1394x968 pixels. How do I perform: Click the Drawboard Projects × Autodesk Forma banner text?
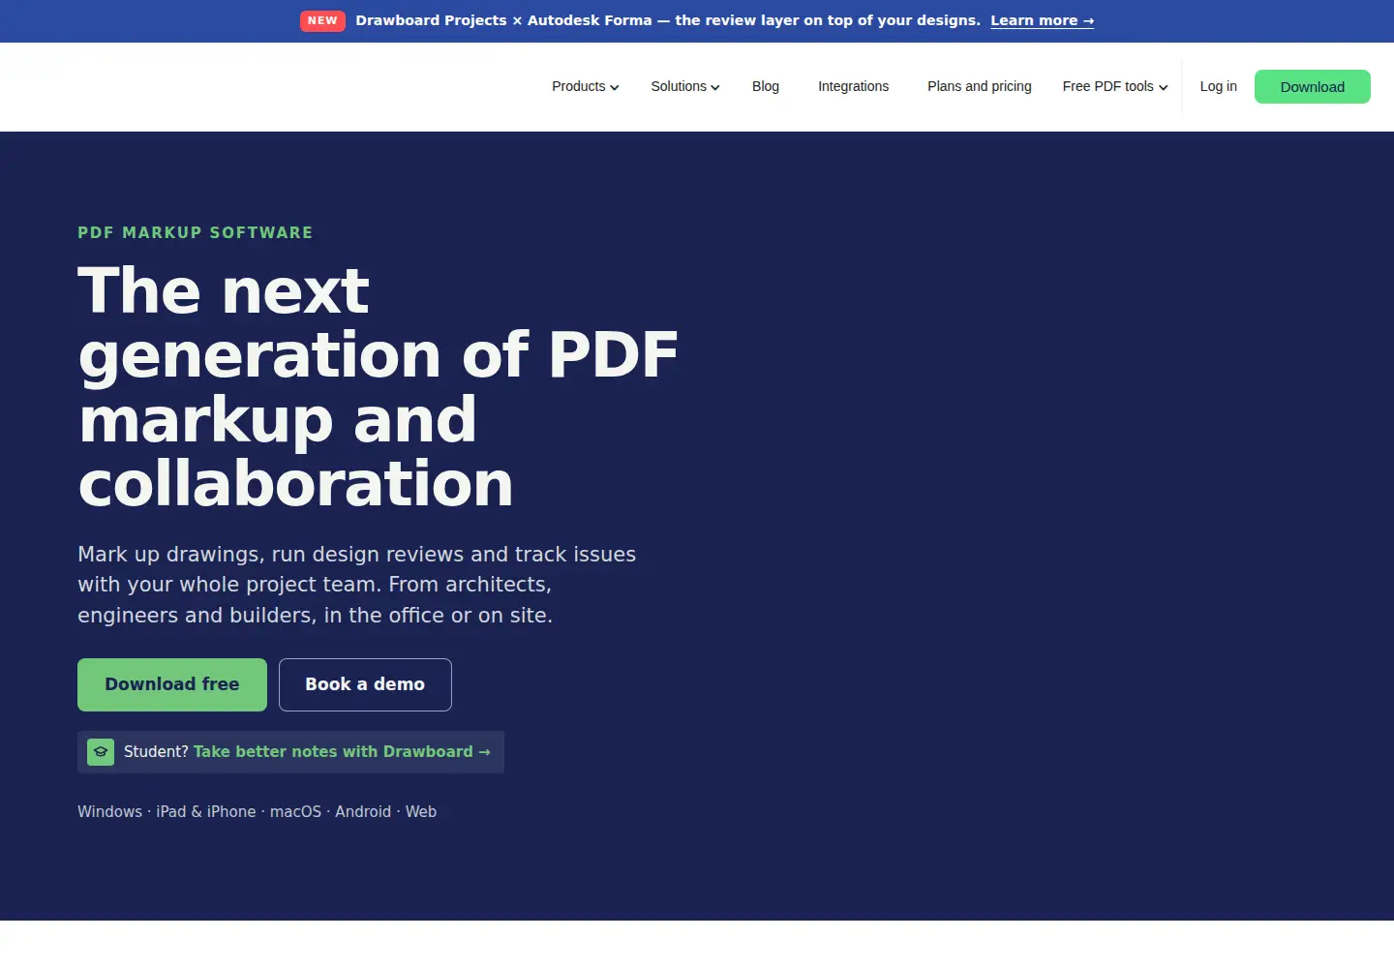668,20
